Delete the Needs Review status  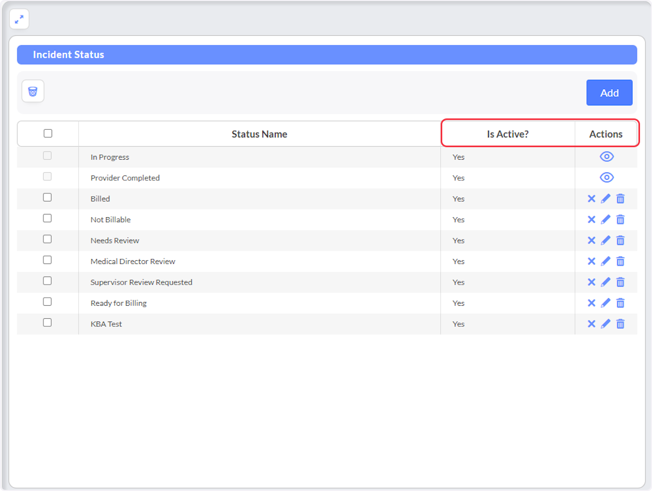pos(620,241)
